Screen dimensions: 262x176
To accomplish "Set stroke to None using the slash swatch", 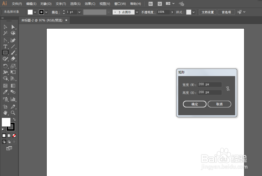I will click(x=14, y=135).
